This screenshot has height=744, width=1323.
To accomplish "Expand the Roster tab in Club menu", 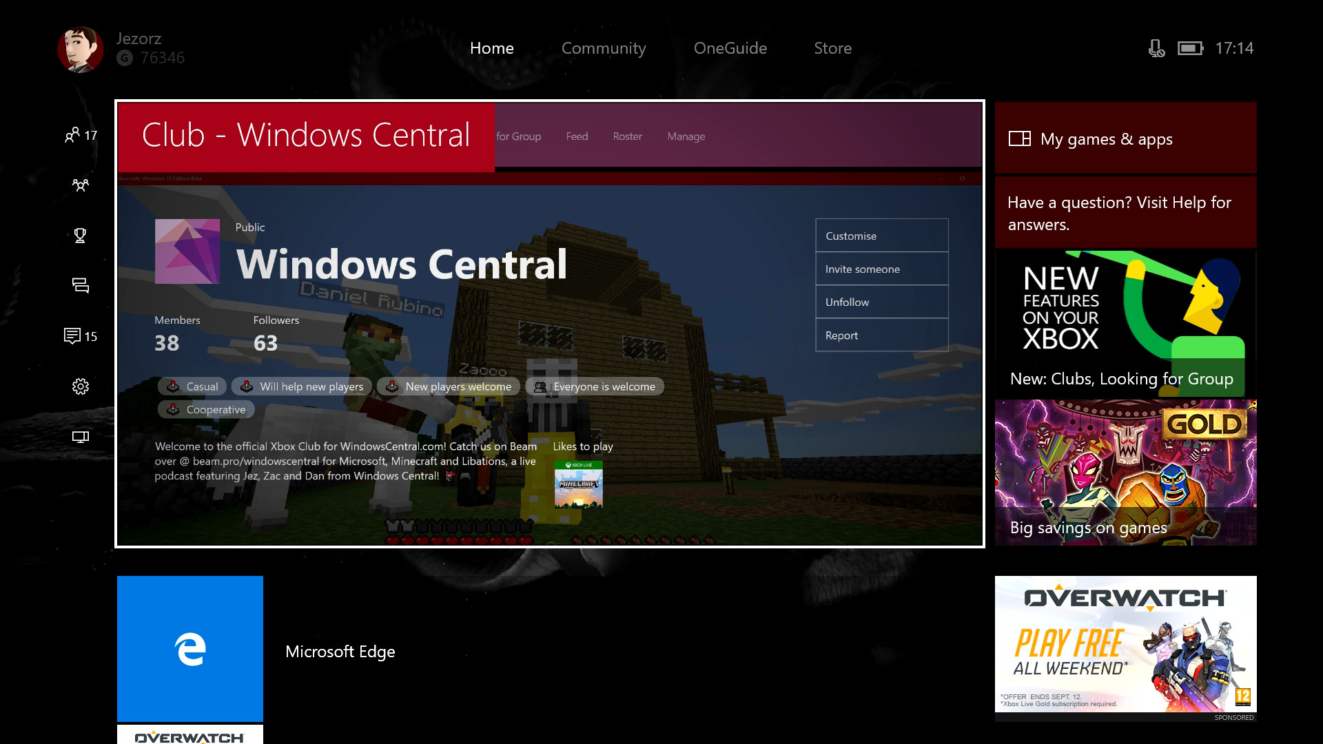I will pos(626,136).
